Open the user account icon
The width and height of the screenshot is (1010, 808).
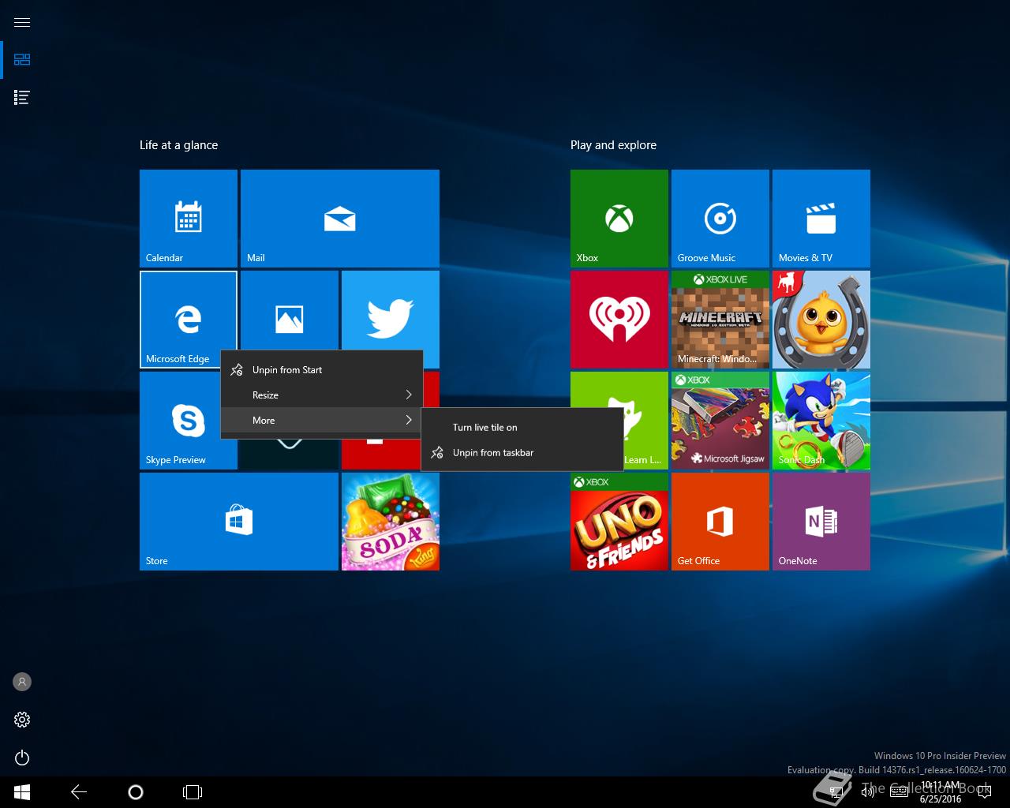(22, 682)
